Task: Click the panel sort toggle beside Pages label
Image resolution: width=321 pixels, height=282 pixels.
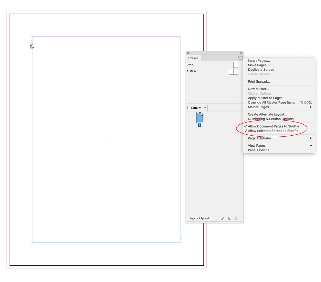Action: (189, 58)
